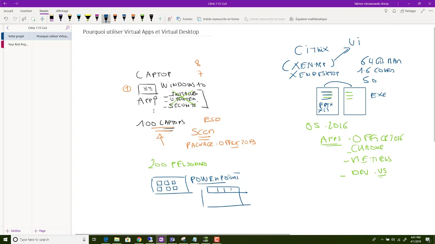Viewport: 435px width, 244px height.
Task: Open Équation mathématique
Action: (x=308, y=19)
